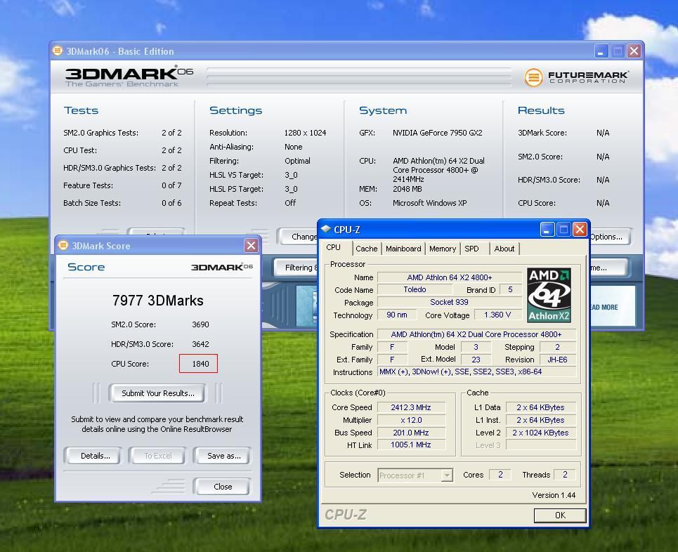The width and height of the screenshot is (678, 552).
Task: Click the Batch Size Tests 0 of 6 entry
Action: point(122,203)
